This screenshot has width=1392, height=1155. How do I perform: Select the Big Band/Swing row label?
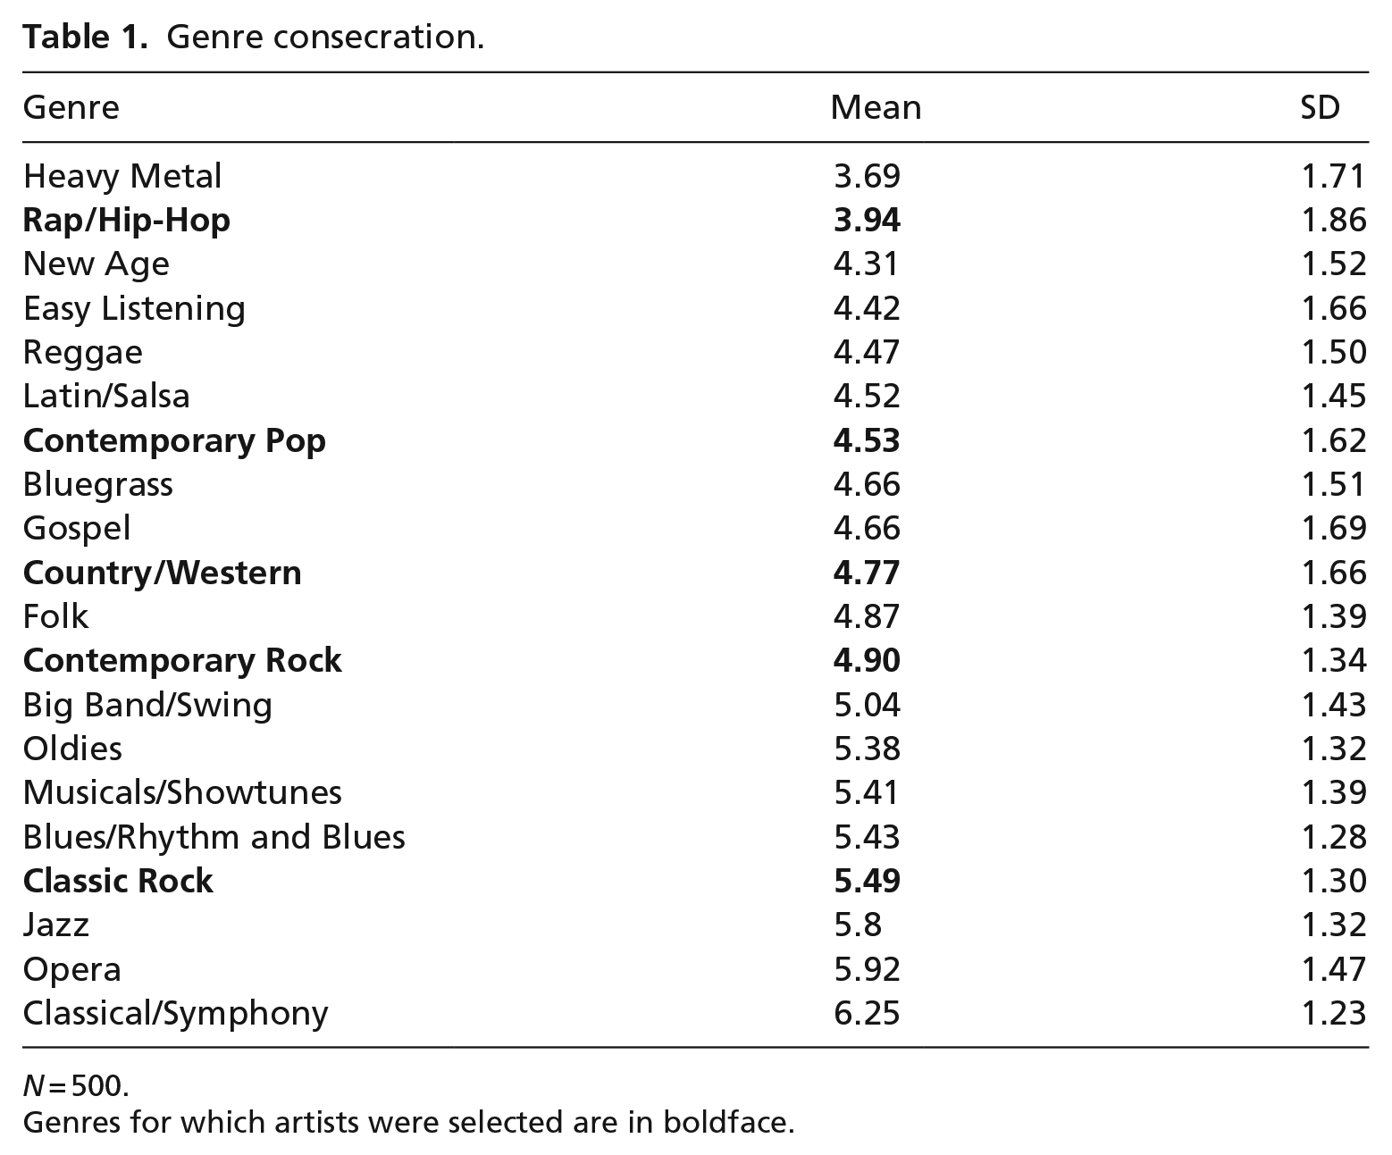(x=147, y=706)
